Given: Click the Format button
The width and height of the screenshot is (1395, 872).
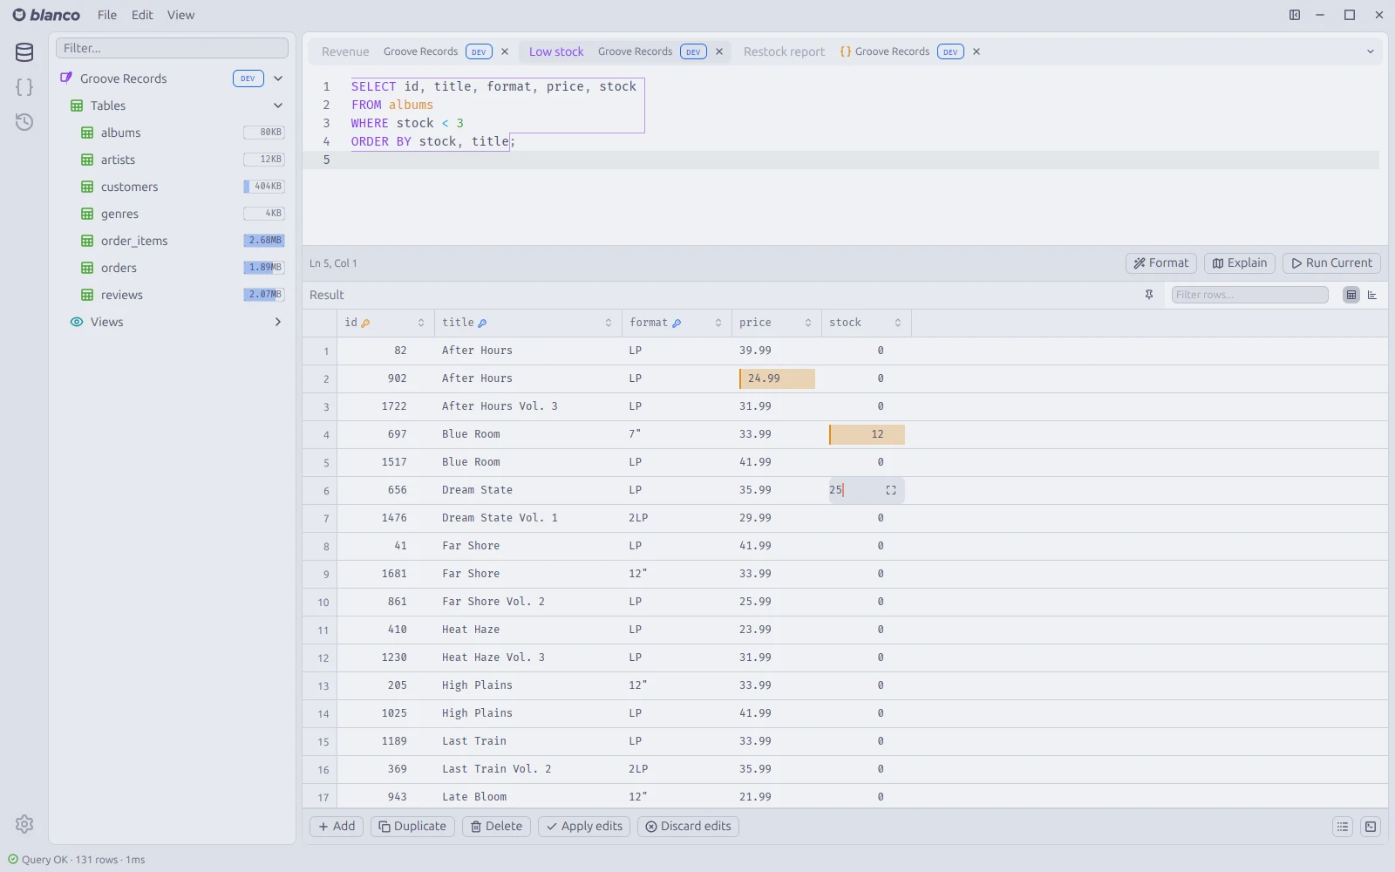Looking at the screenshot, I should [x=1161, y=263].
